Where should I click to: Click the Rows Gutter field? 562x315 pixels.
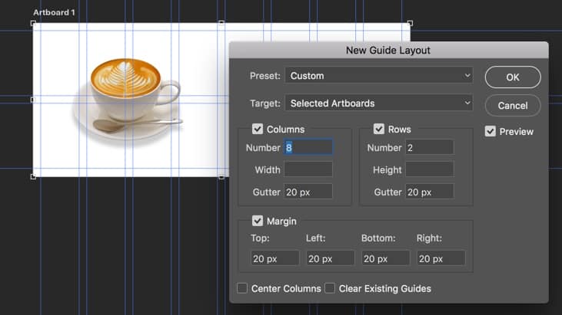(x=430, y=192)
